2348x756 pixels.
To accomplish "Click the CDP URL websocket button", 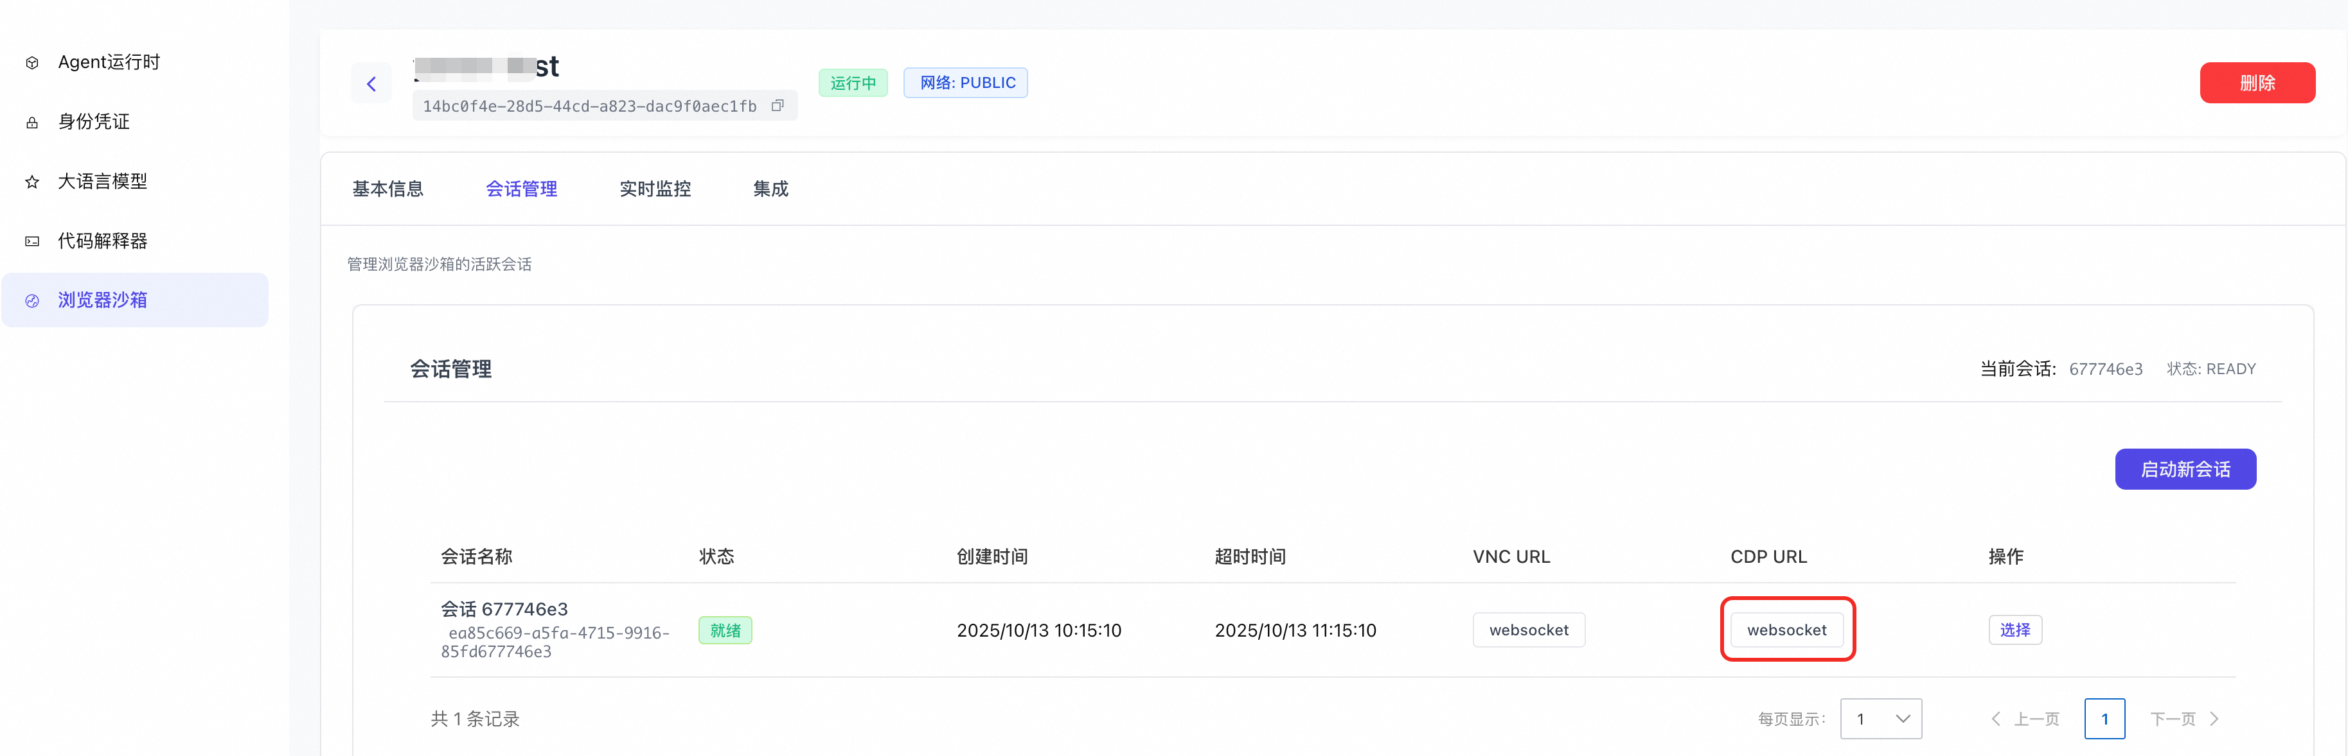I will (x=1786, y=630).
